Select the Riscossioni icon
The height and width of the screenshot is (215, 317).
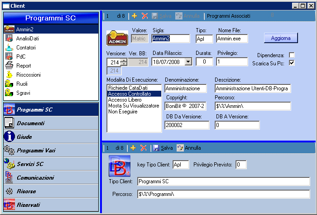tap(9, 75)
